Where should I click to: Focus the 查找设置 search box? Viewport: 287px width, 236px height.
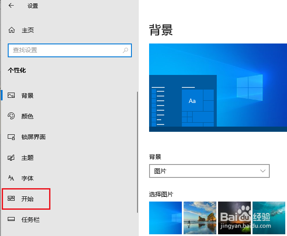click(x=70, y=50)
